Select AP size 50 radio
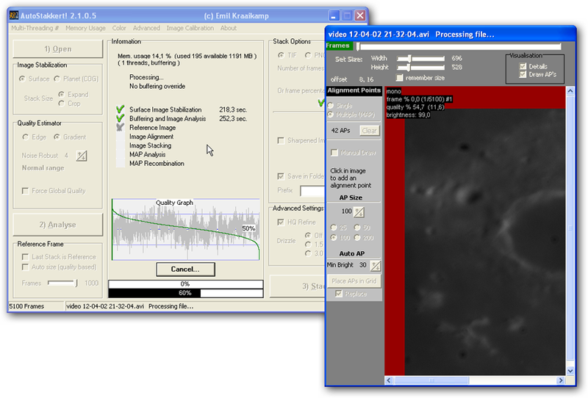 tap(357, 228)
